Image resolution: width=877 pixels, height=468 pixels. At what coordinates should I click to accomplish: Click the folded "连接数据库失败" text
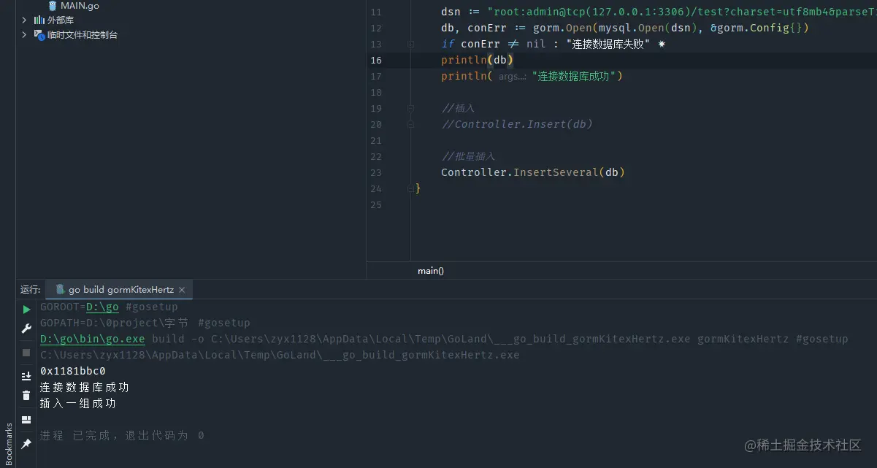click(608, 44)
